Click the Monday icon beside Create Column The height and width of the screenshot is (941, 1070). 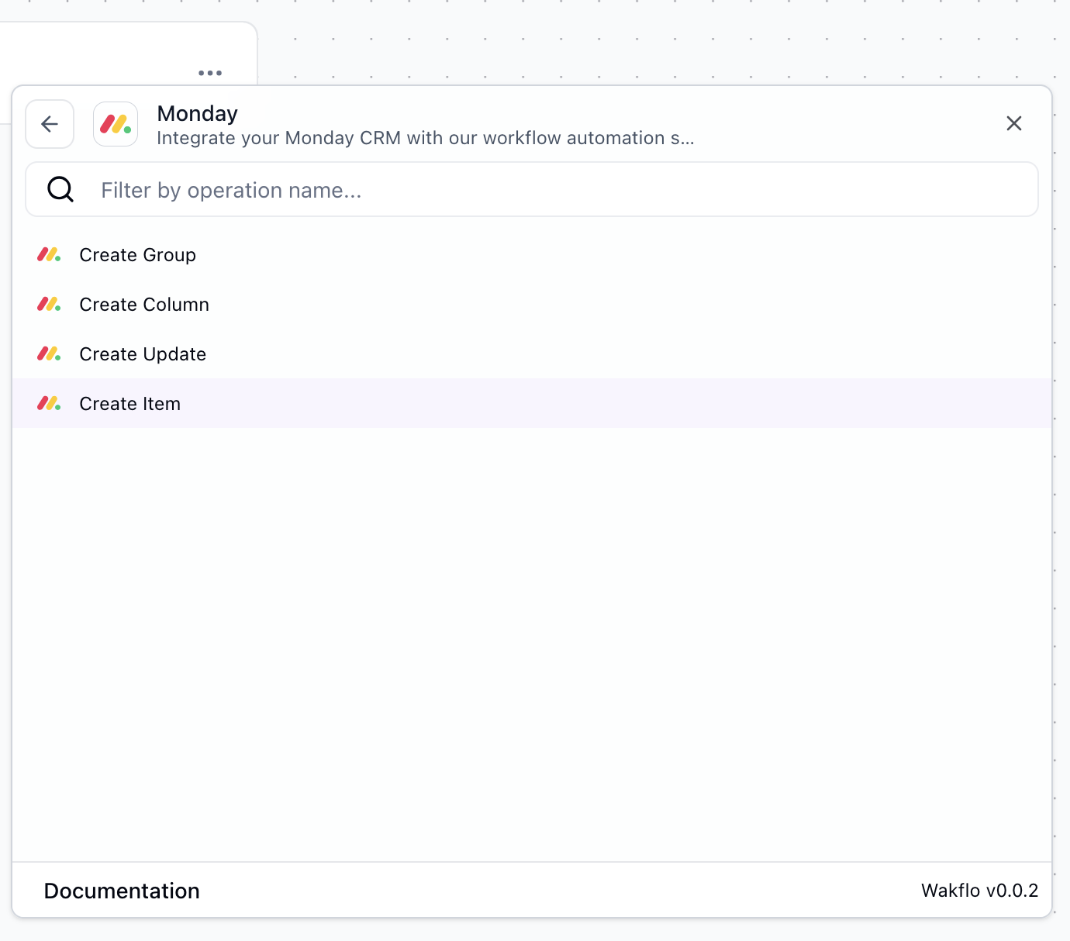pyautogui.click(x=49, y=305)
